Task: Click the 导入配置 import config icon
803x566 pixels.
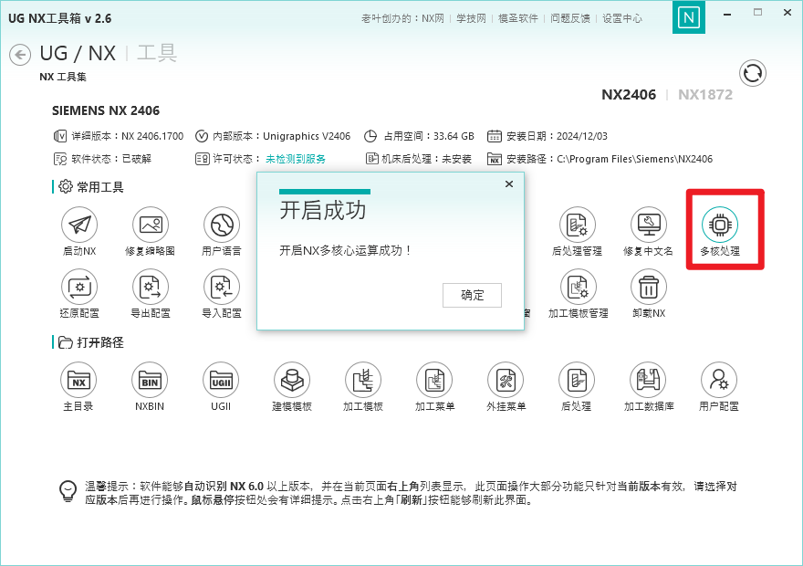Action: coord(222,287)
